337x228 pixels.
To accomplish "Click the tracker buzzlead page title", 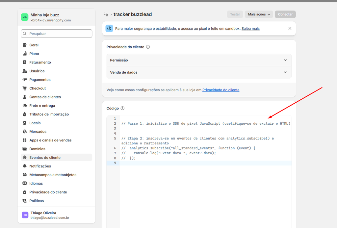I will point(133,14).
